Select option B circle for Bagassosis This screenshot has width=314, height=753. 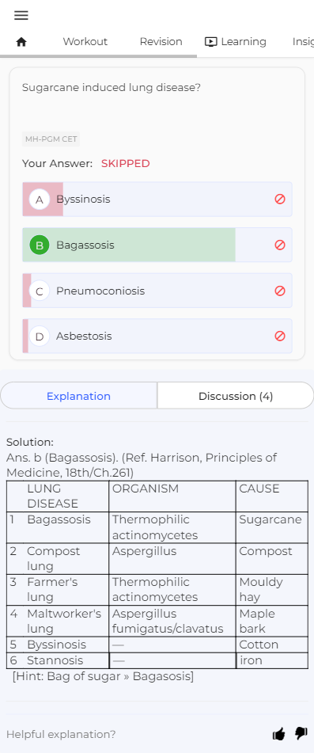click(x=40, y=245)
